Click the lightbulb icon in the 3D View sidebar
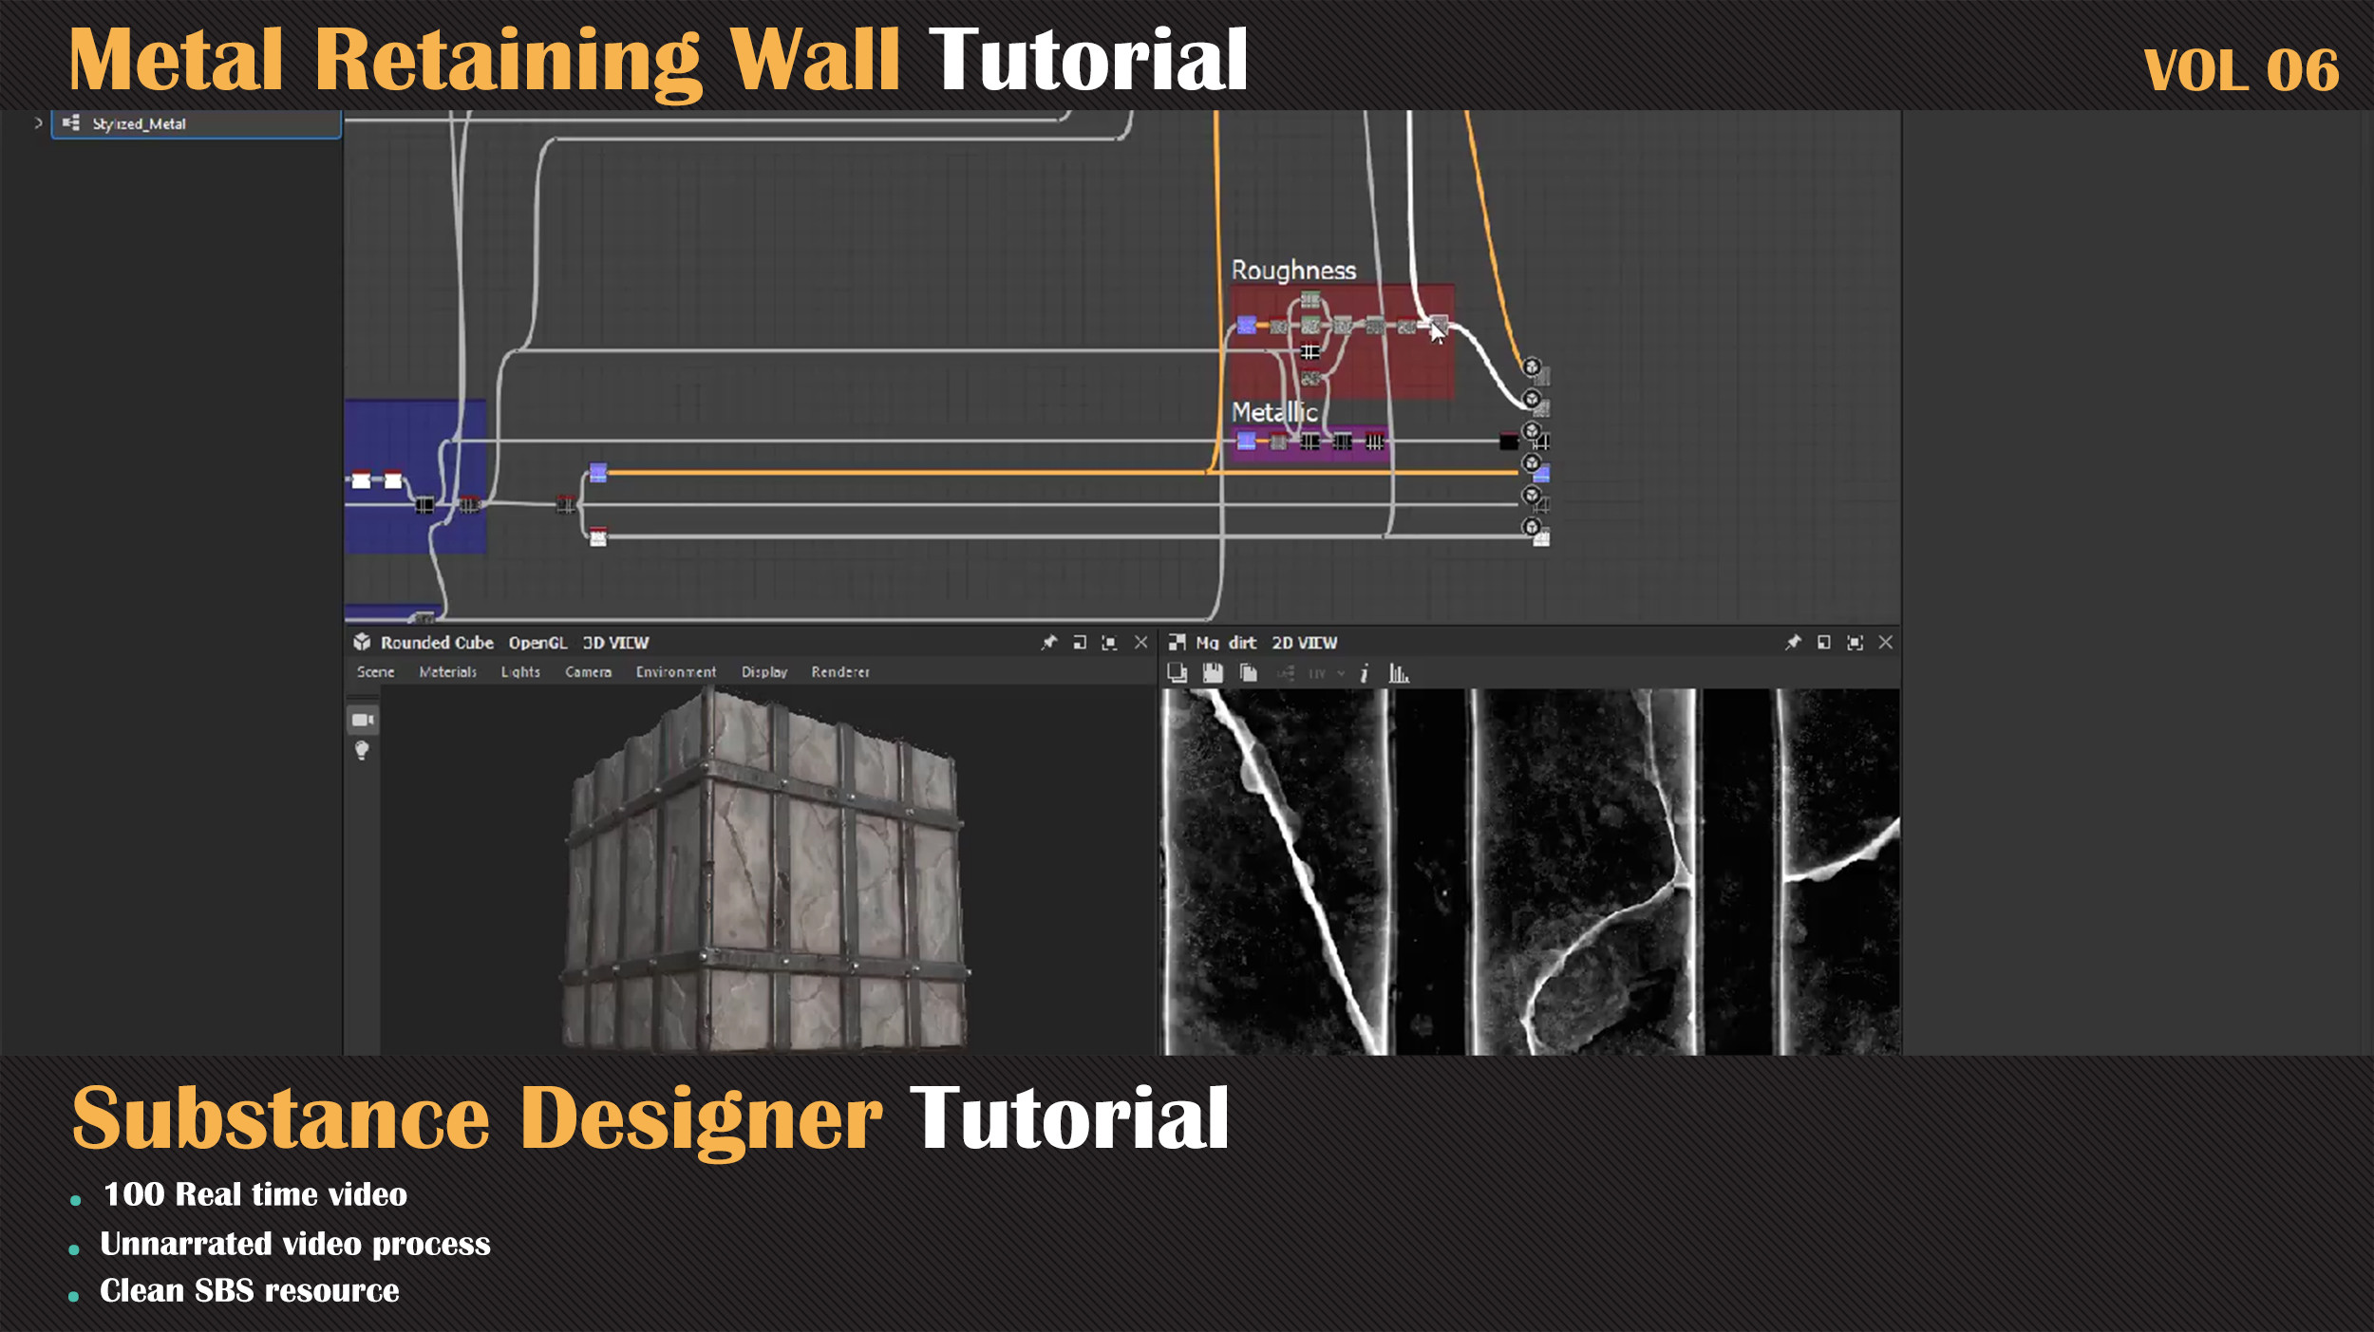The image size is (2374, 1332). (361, 754)
